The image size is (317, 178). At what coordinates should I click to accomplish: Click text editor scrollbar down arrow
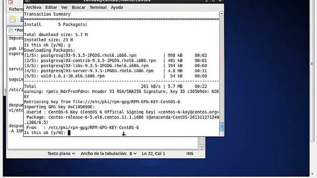(202, 147)
